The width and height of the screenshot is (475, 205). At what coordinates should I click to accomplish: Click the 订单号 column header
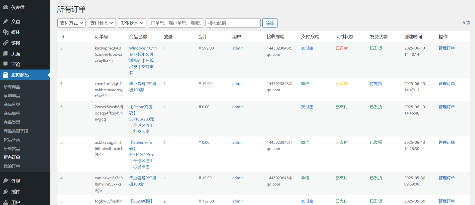coord(101,36)
